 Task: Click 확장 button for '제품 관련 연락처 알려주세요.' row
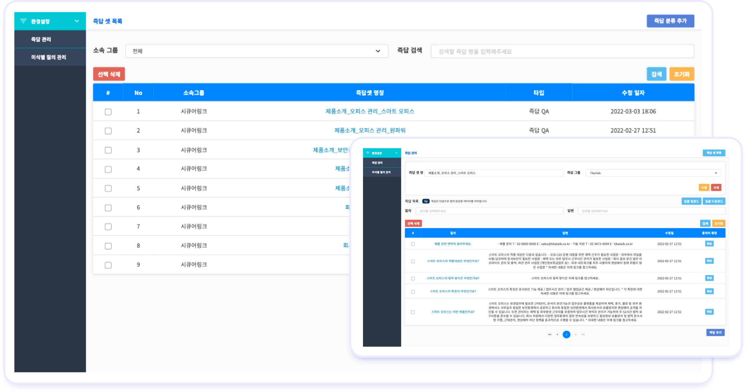pyautogui.click(x=709, y=244)
